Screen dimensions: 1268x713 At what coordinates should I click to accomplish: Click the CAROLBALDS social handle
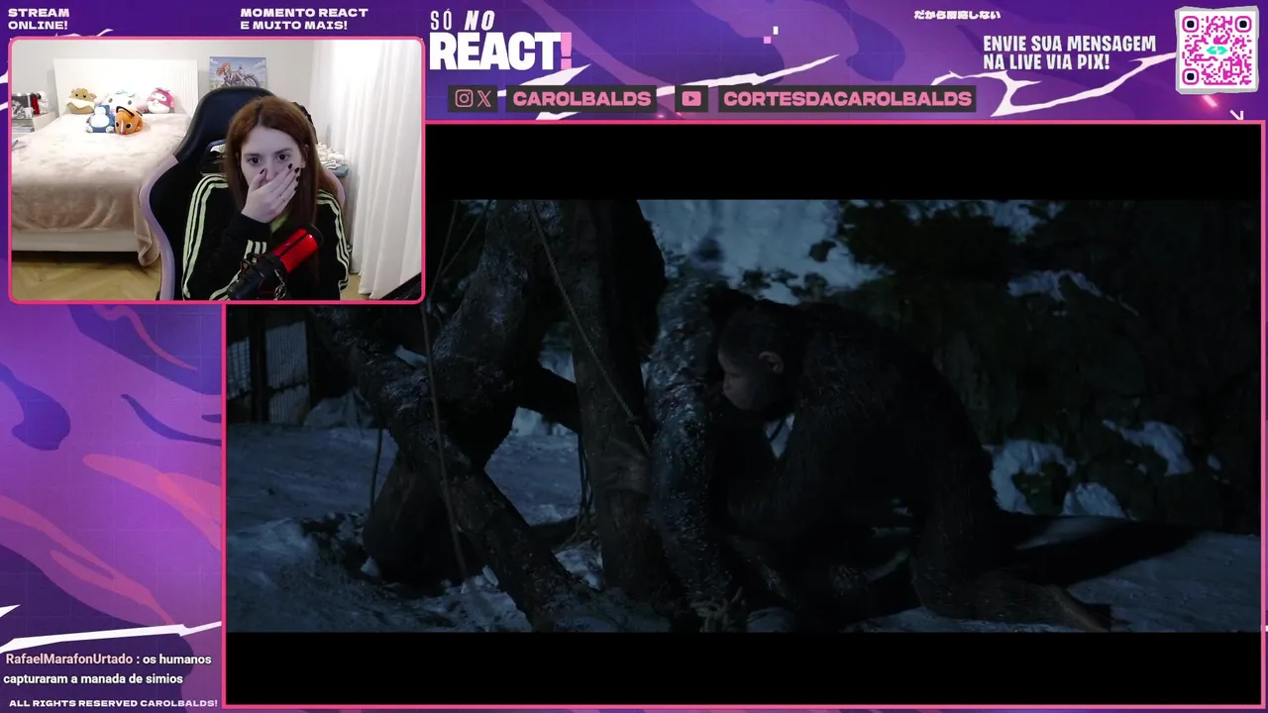[581, 98]
